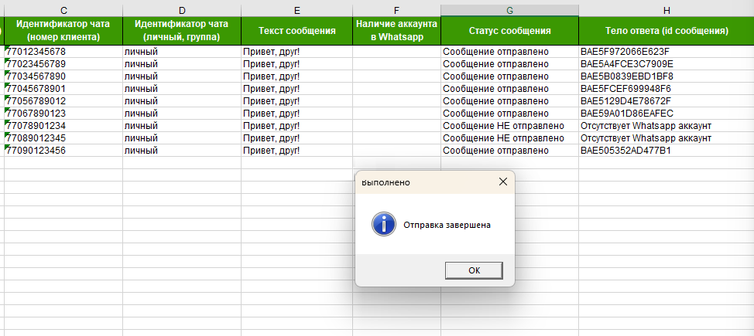Select the highlighted column G header

509,9
